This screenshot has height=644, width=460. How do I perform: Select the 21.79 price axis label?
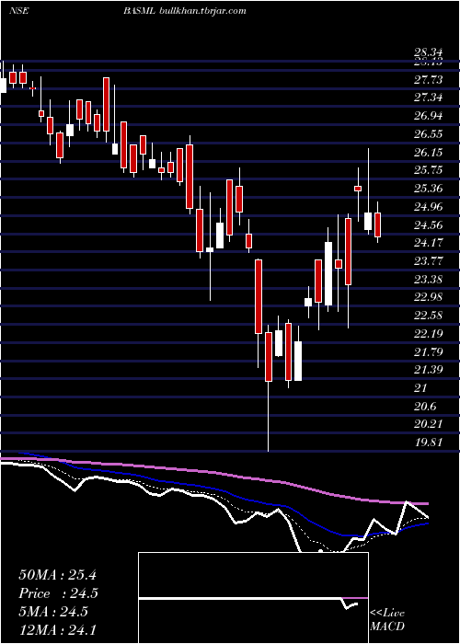[428, 352]
